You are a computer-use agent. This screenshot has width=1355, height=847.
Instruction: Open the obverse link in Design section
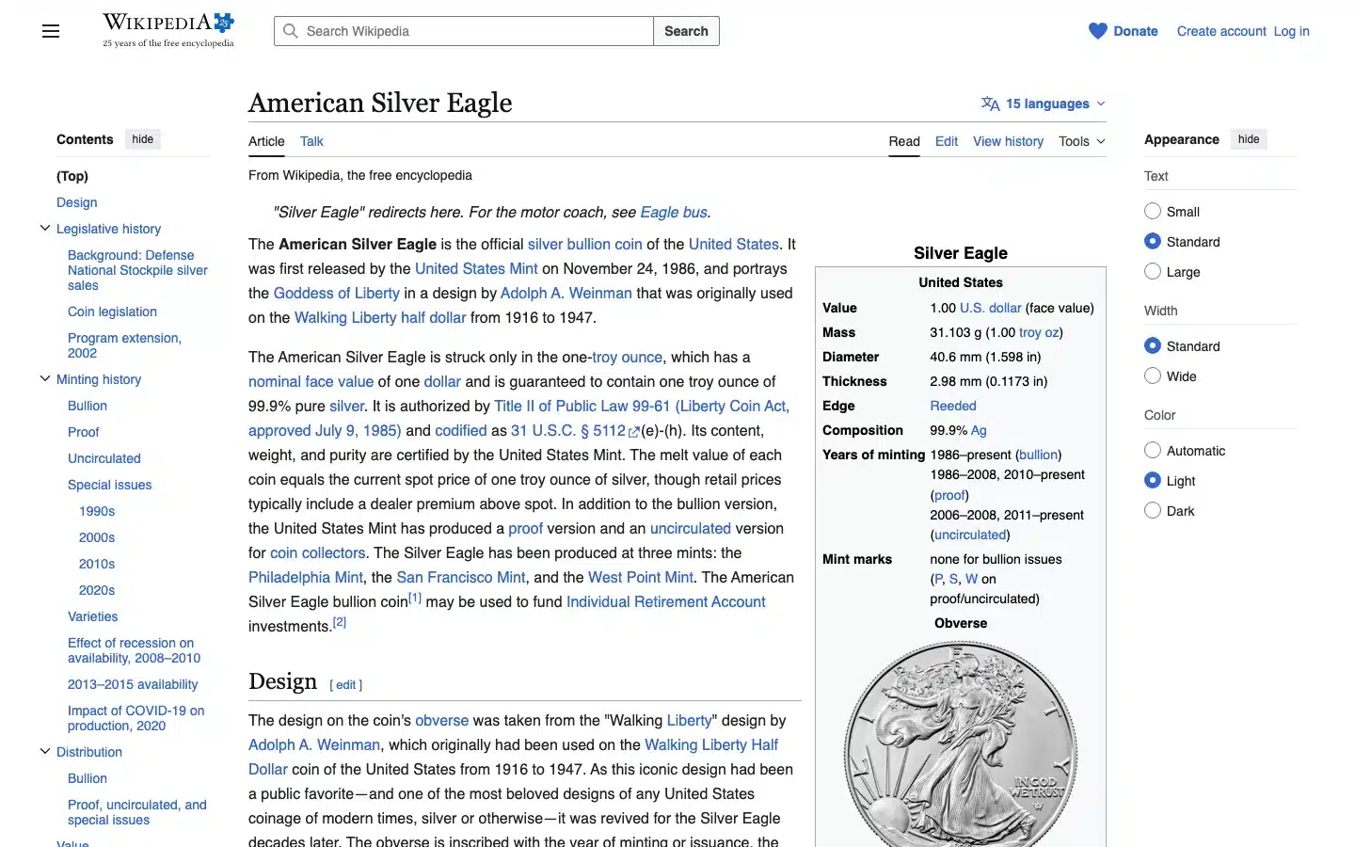point(442,720)
